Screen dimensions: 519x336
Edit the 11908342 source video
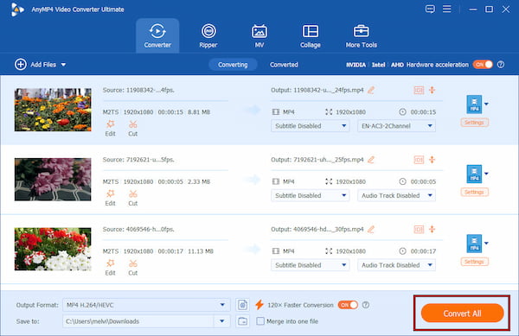(110, 128)
